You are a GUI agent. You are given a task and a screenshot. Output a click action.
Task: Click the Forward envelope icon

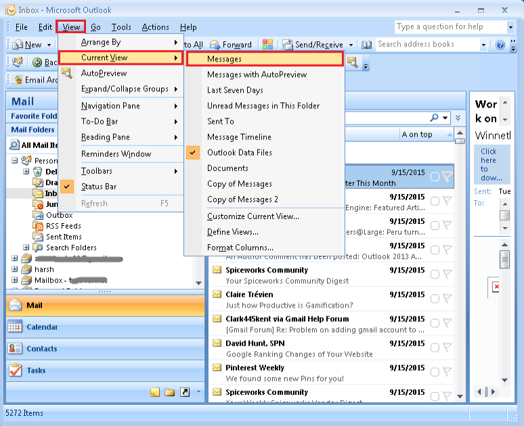pos(215,45)
